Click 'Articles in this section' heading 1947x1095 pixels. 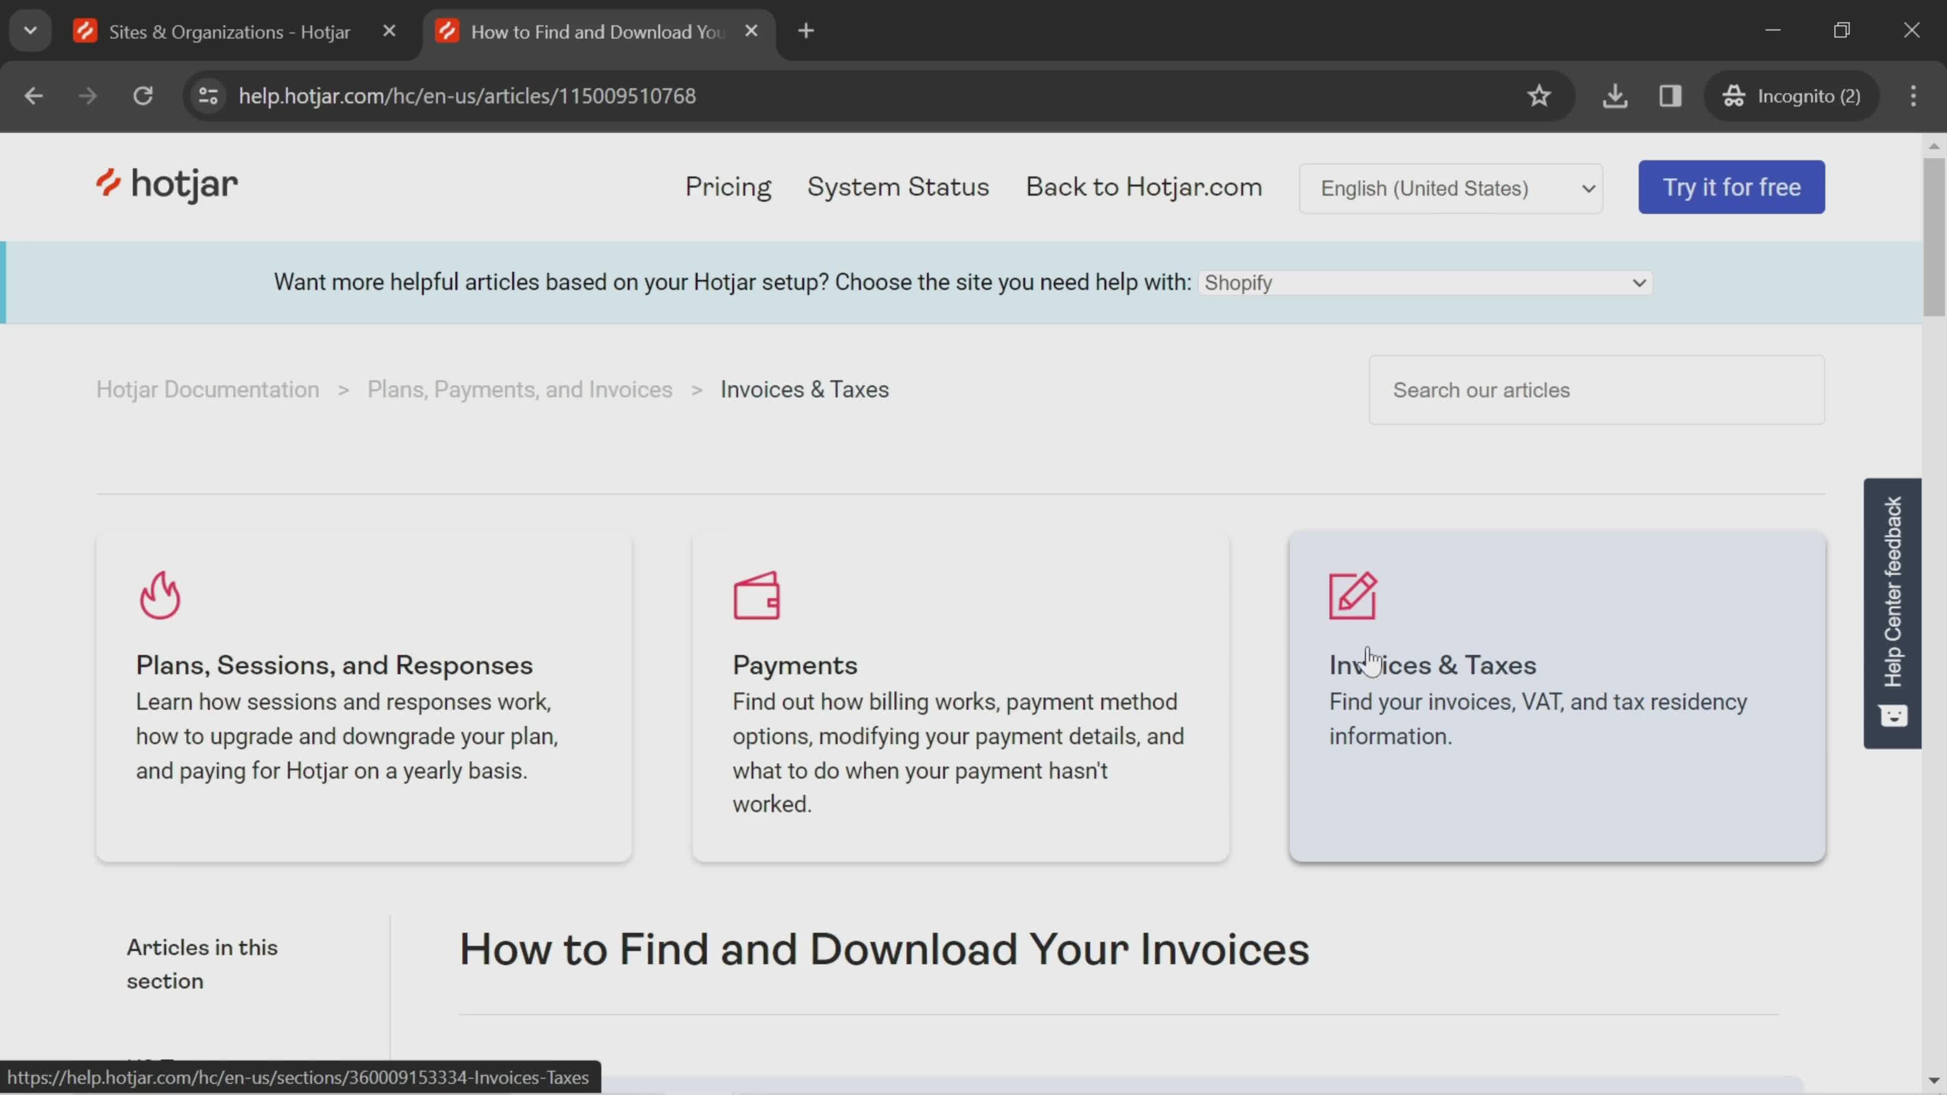(x=202, y=964)
